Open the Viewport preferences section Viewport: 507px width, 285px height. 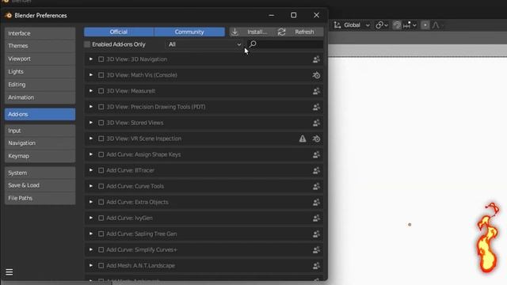[40, 59]
